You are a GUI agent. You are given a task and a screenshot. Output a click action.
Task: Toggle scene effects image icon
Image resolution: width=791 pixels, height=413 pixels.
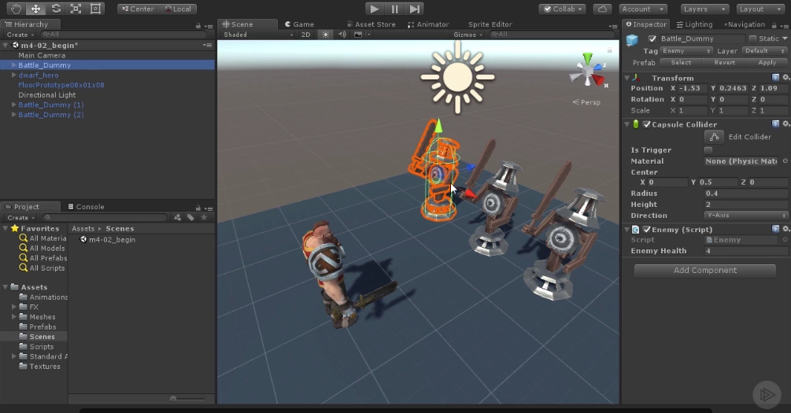point(358,35)
